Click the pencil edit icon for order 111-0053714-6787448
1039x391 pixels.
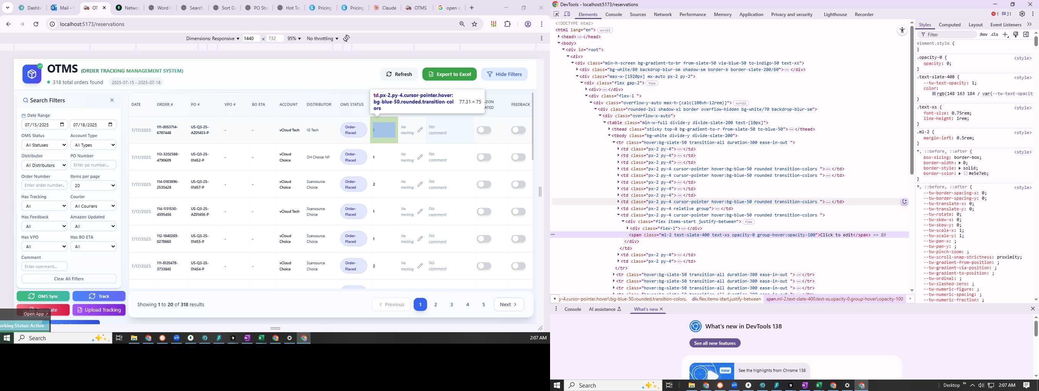pyautogui.click(x=420, y=130)
